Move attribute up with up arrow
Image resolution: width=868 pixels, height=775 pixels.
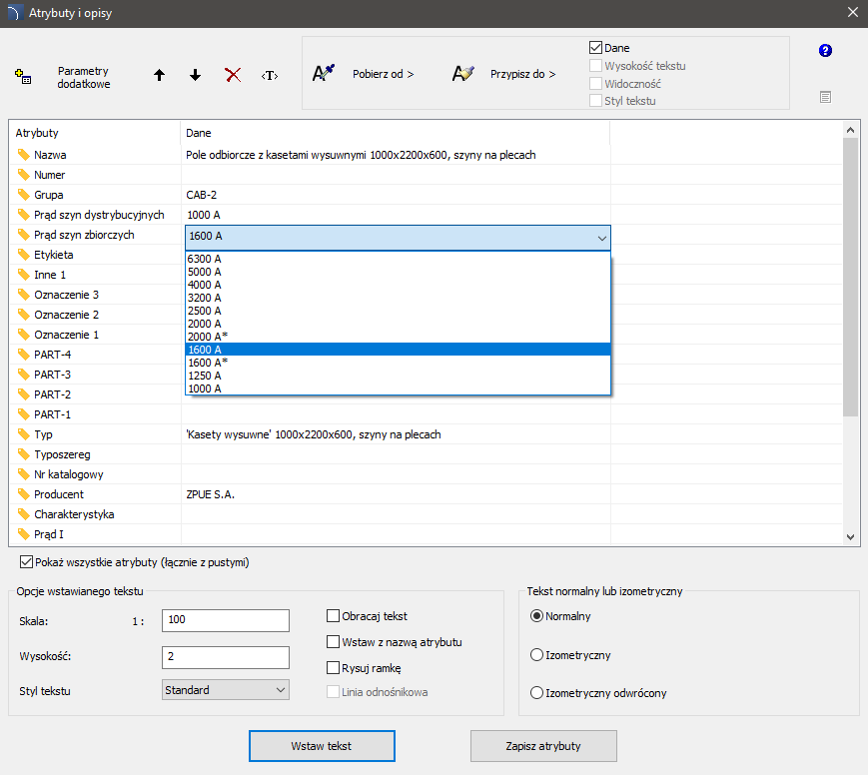159,76
